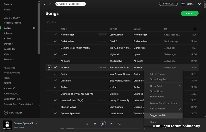The image size is (206, 132).
Task: Sort by duration clock icon
Action: (195, 29)
